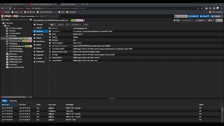Image resolution: width=224 pixels, height=126 pixels.
Task: Open the Firewall shield icon section
Action: [35, 58]
